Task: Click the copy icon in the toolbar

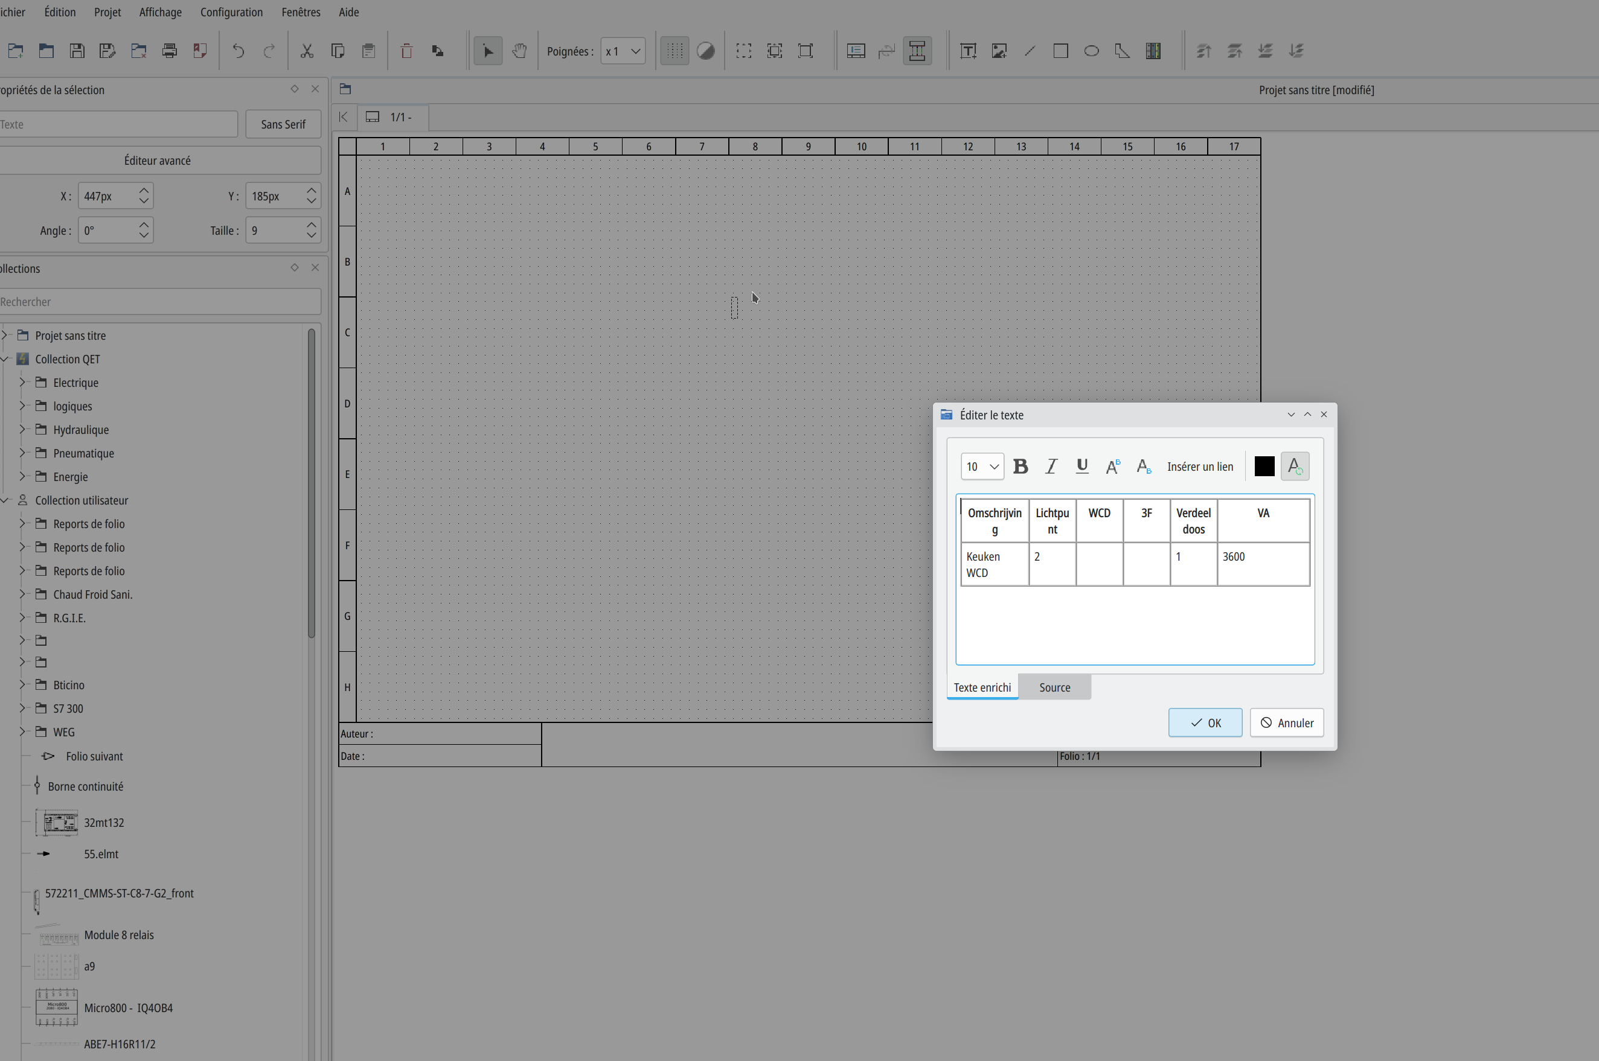Action: (x=338, y=51)
